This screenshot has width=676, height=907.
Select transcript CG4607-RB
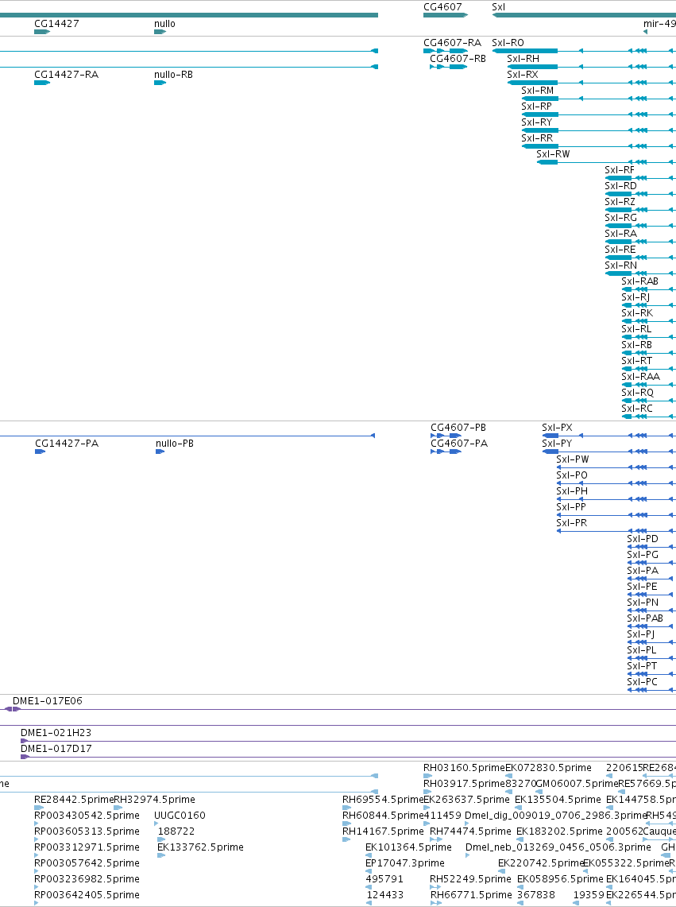tap(458, 58)
